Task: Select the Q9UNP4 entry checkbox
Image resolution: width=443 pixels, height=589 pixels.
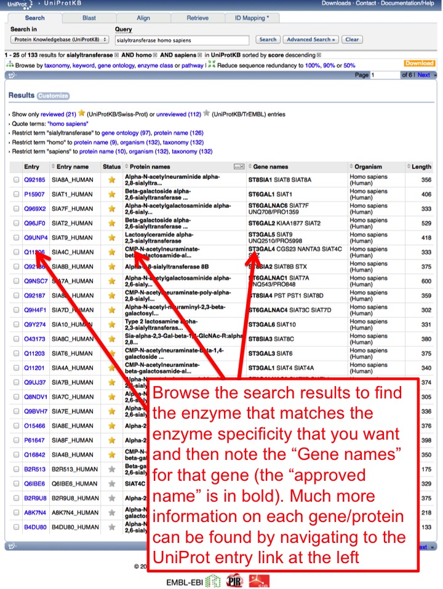Action: click(x=16, y=238)
